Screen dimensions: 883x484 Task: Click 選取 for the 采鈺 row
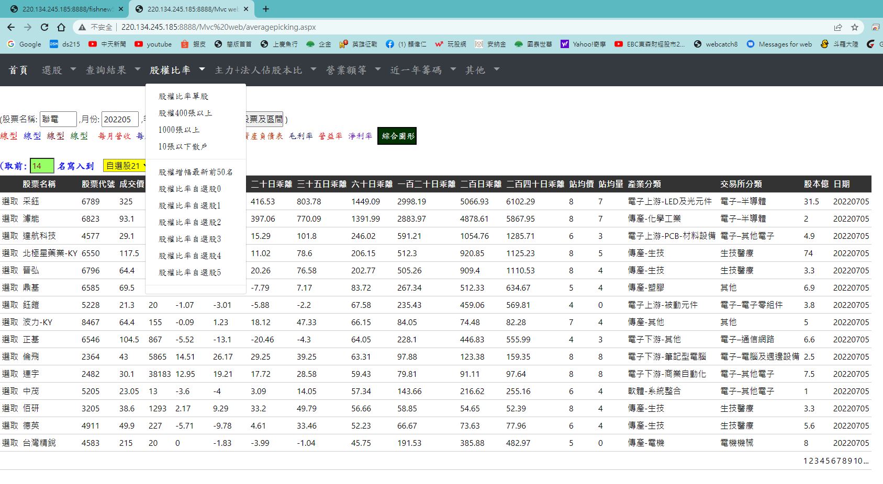pyautogui.click(x=10, y=201)
